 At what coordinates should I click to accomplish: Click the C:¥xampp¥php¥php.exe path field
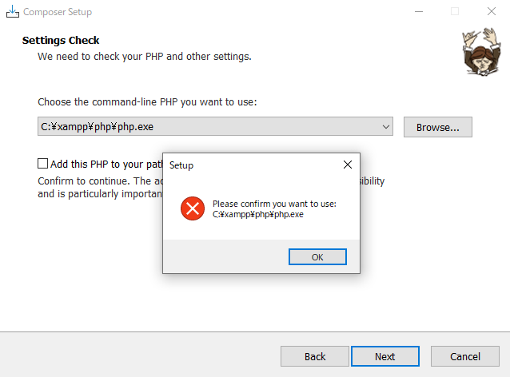coord(208,127)
